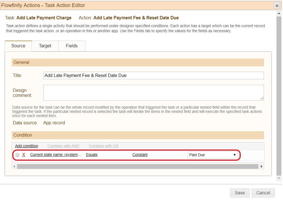283x203 pixels.
Task: Delete the condition using red X
Action: click(x=24, y=155)
